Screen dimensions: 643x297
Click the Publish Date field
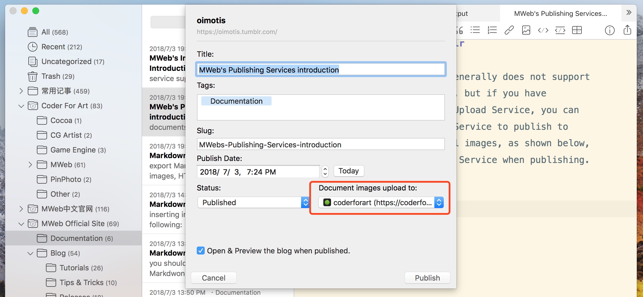pos(258,171)
